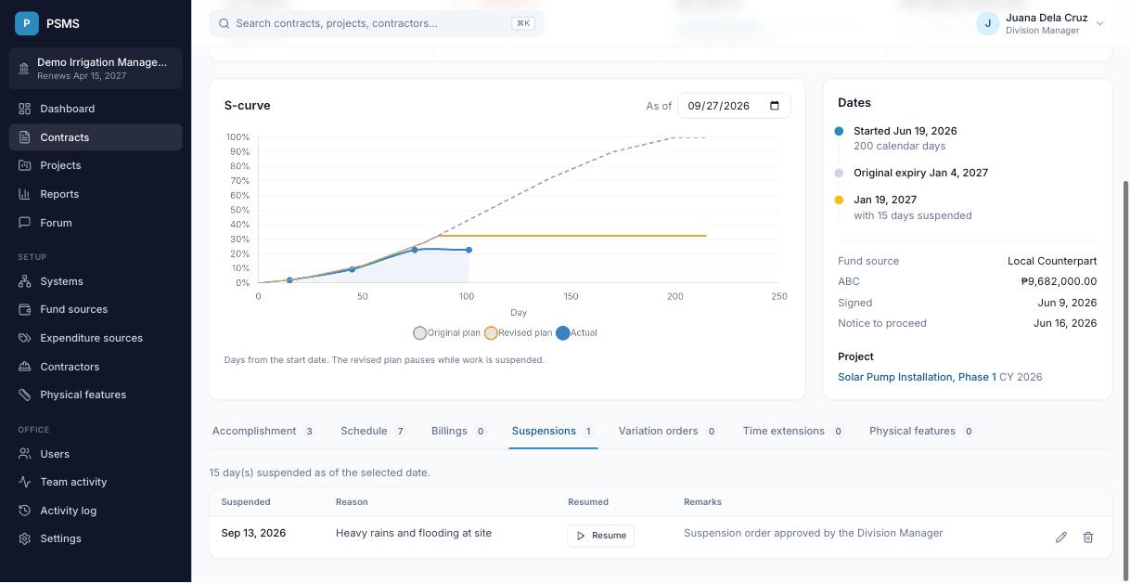
Task: Toggle Original plan series in legend
Action: coord(446,332)
